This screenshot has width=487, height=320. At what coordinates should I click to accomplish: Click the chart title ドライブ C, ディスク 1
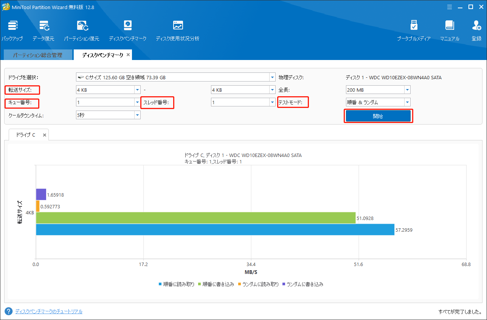click(x=243, y=155)
